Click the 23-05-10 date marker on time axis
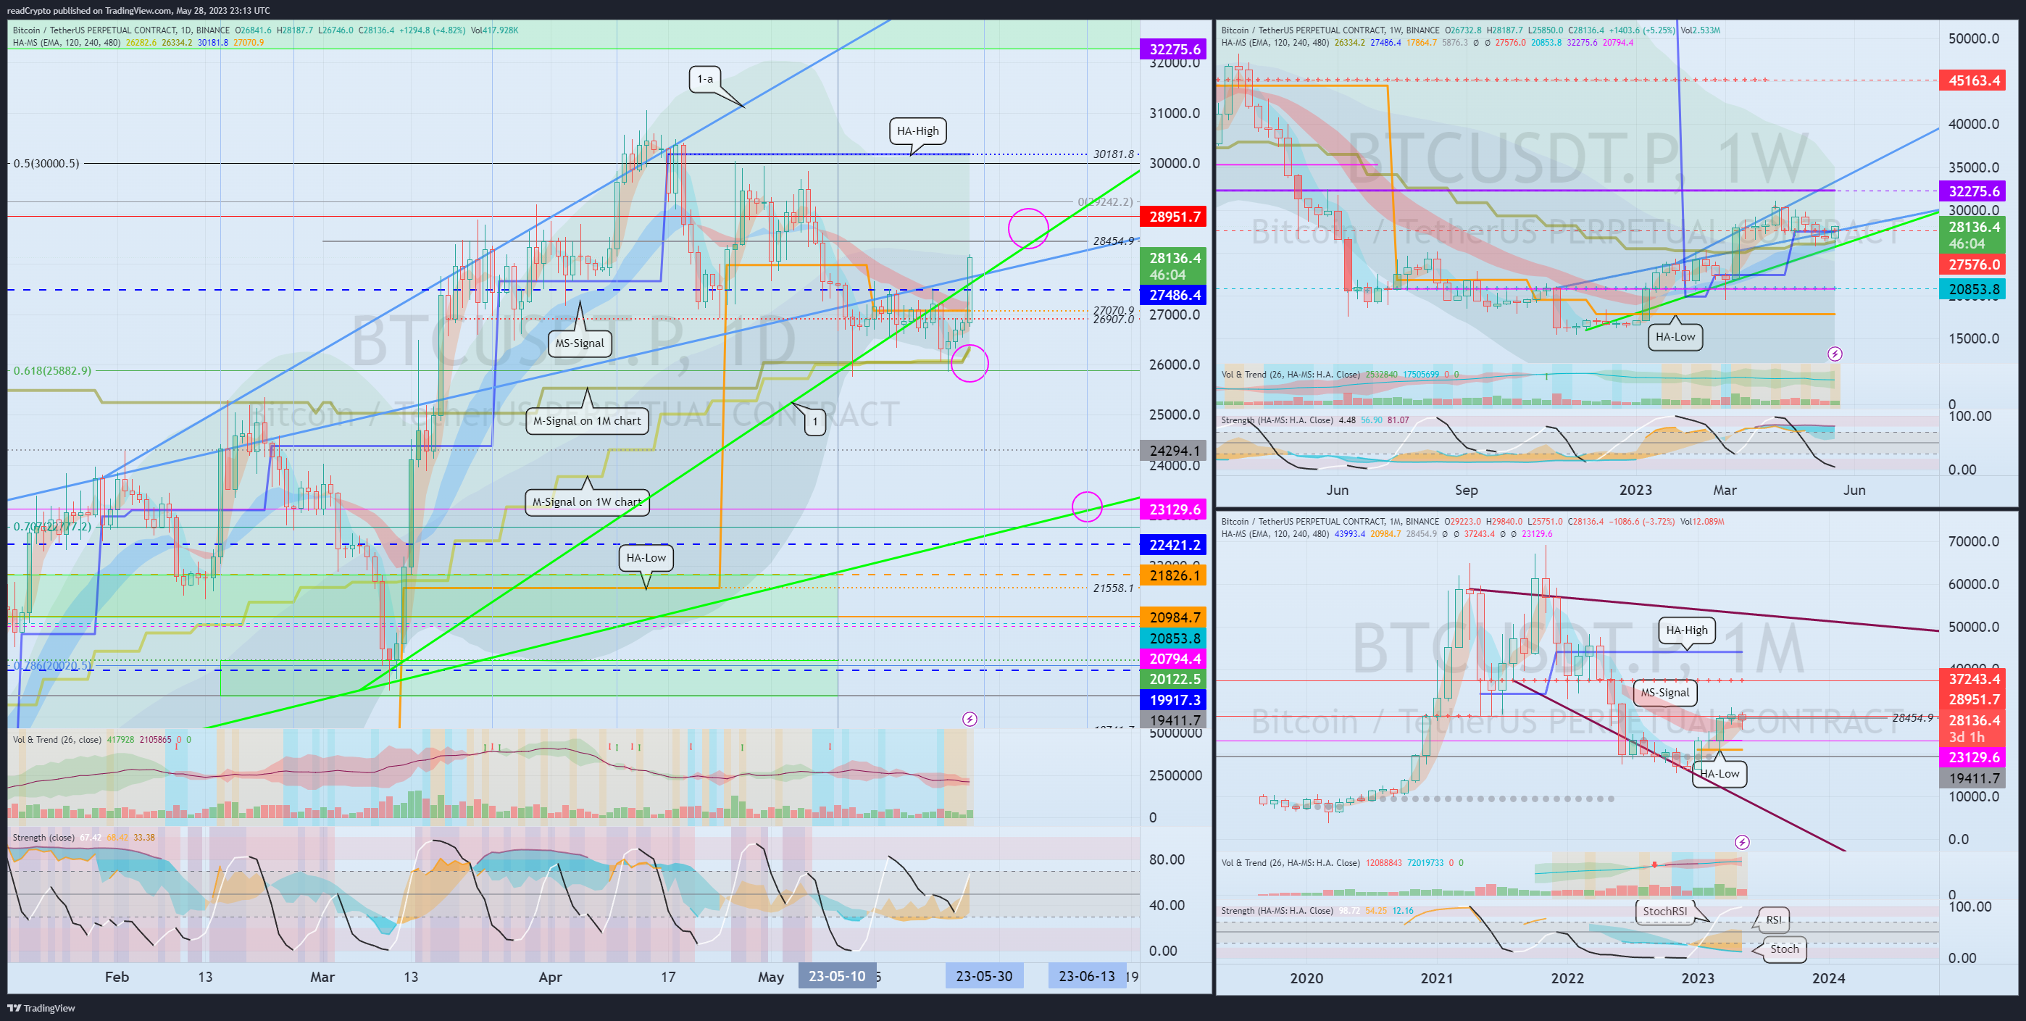The width and height of the screenshot is (2026, 1021). (837, 976)
